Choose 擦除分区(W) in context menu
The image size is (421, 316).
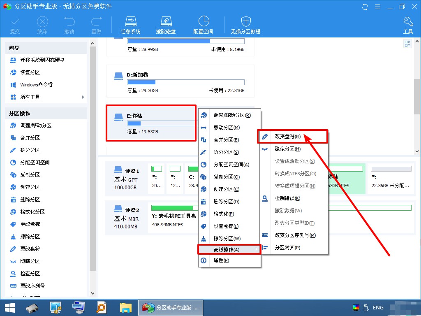(229, 239)
